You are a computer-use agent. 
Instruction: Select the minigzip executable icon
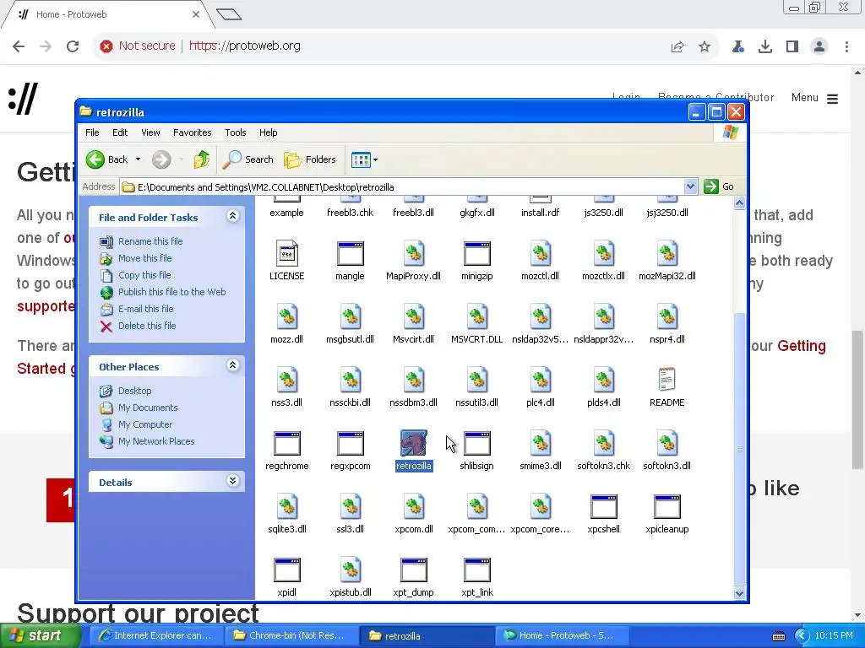[477, 253]
